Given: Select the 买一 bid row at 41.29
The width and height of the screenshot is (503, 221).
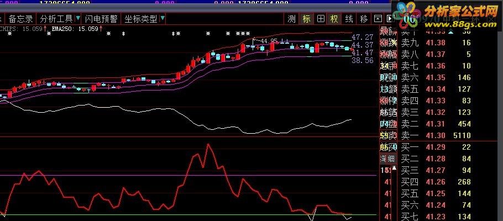Looking at the screenshot, I should [436, 147].
